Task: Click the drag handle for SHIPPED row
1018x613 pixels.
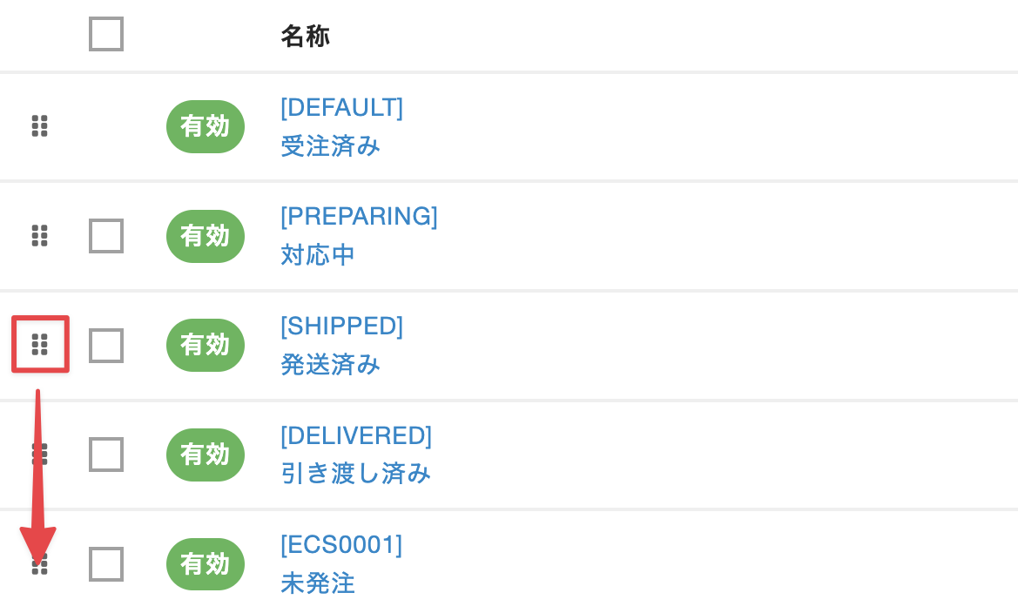Action: point(39,345)
